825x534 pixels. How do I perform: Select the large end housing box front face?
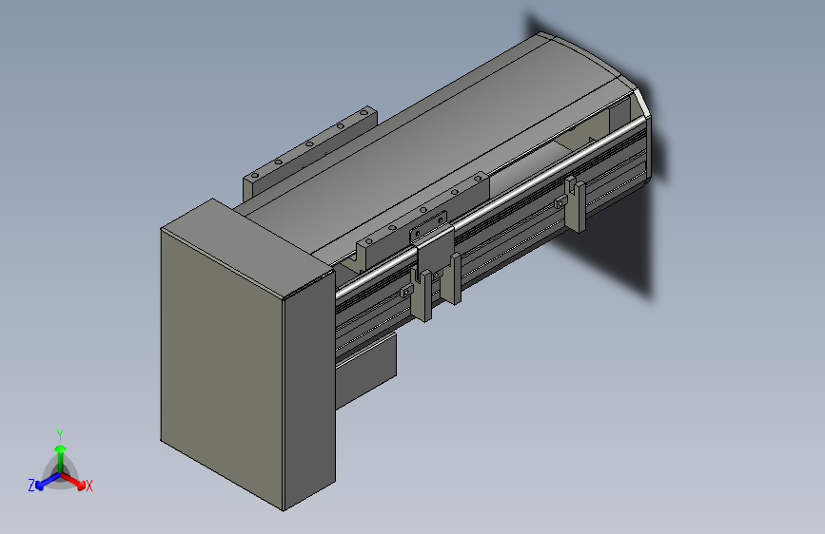tap(222, 368)
